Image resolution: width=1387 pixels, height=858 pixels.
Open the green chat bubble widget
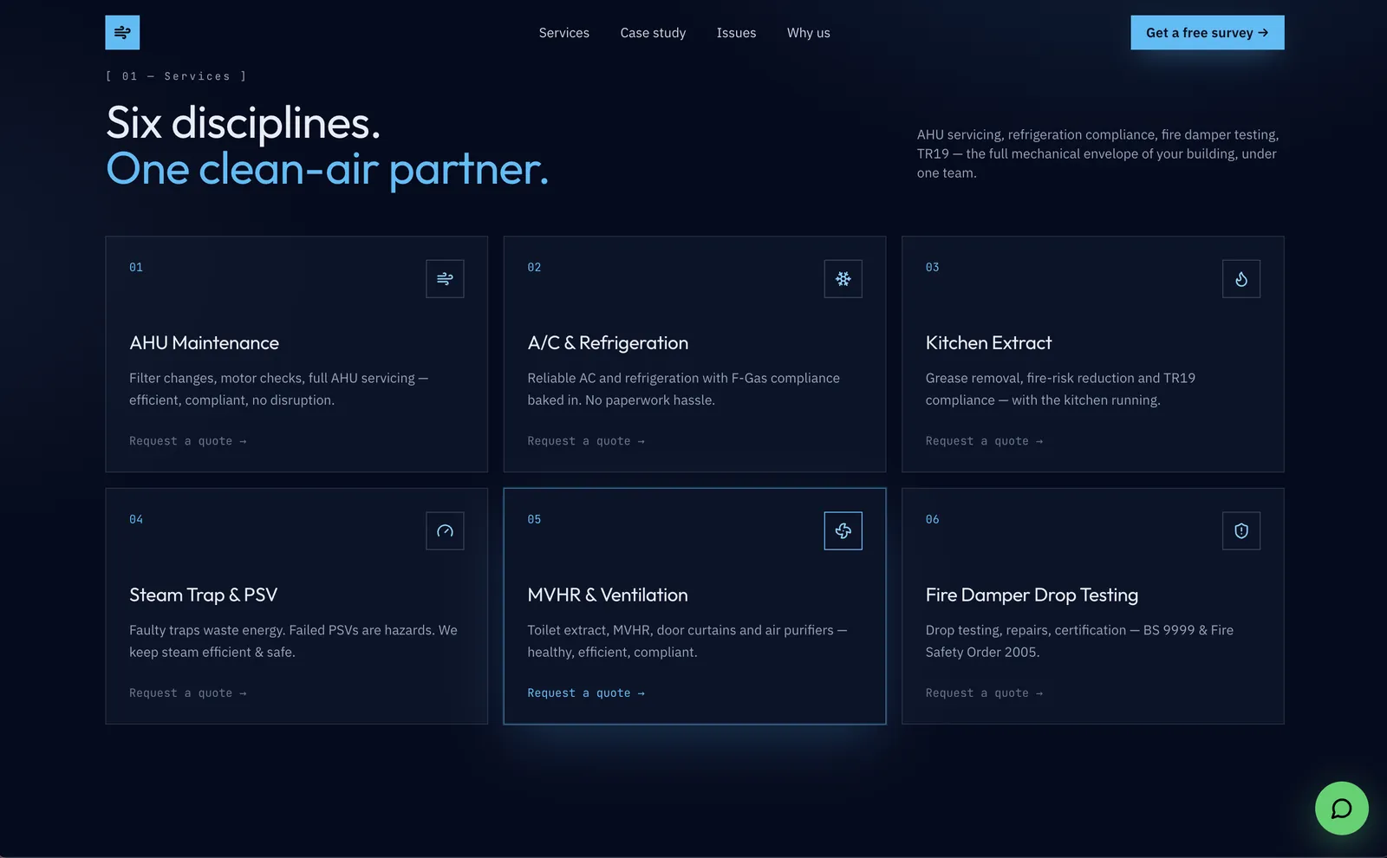pos(1341,809)
